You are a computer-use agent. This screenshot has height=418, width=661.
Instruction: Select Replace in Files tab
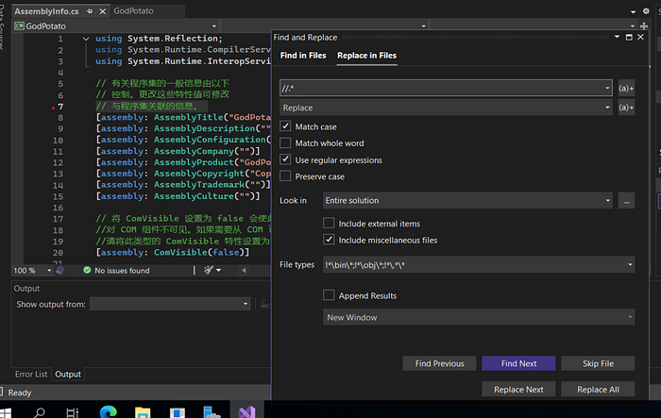[x=366, y=56]
